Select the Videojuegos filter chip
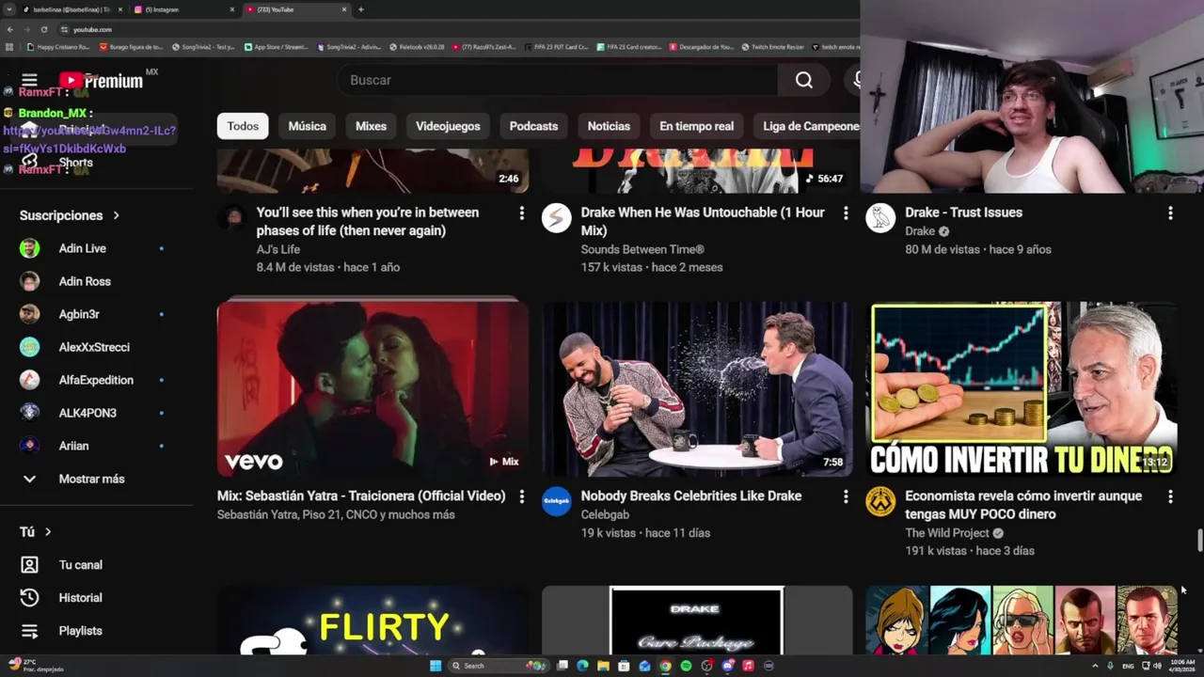Screen dimensions: 1204x677 (x=448, y=126)
